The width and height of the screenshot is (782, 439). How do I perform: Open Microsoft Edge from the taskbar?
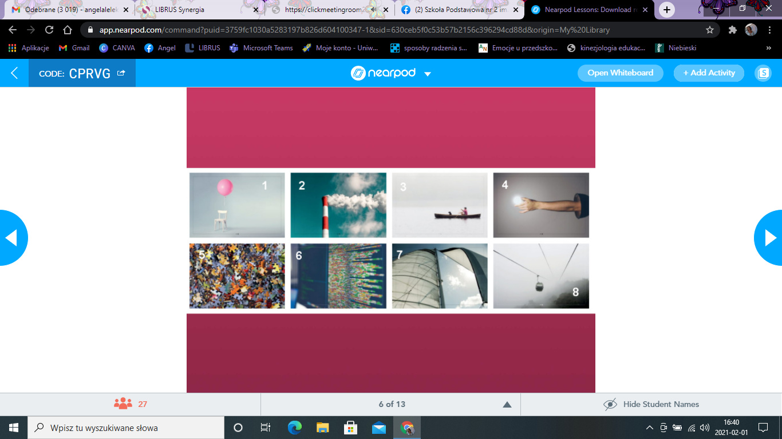[294, 428]
